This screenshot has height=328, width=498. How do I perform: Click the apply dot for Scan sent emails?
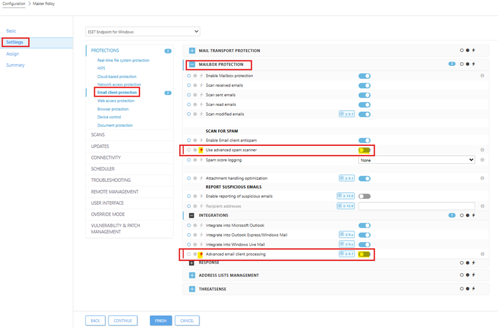(195, 95)
